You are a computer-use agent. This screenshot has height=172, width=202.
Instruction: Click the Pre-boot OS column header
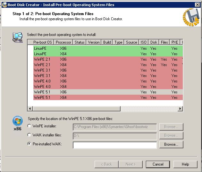pyautogui.click(x=41, y=42)
